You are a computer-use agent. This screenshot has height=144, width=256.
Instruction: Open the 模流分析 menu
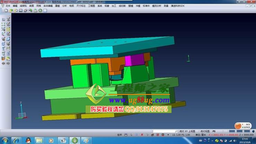point(157,6)
